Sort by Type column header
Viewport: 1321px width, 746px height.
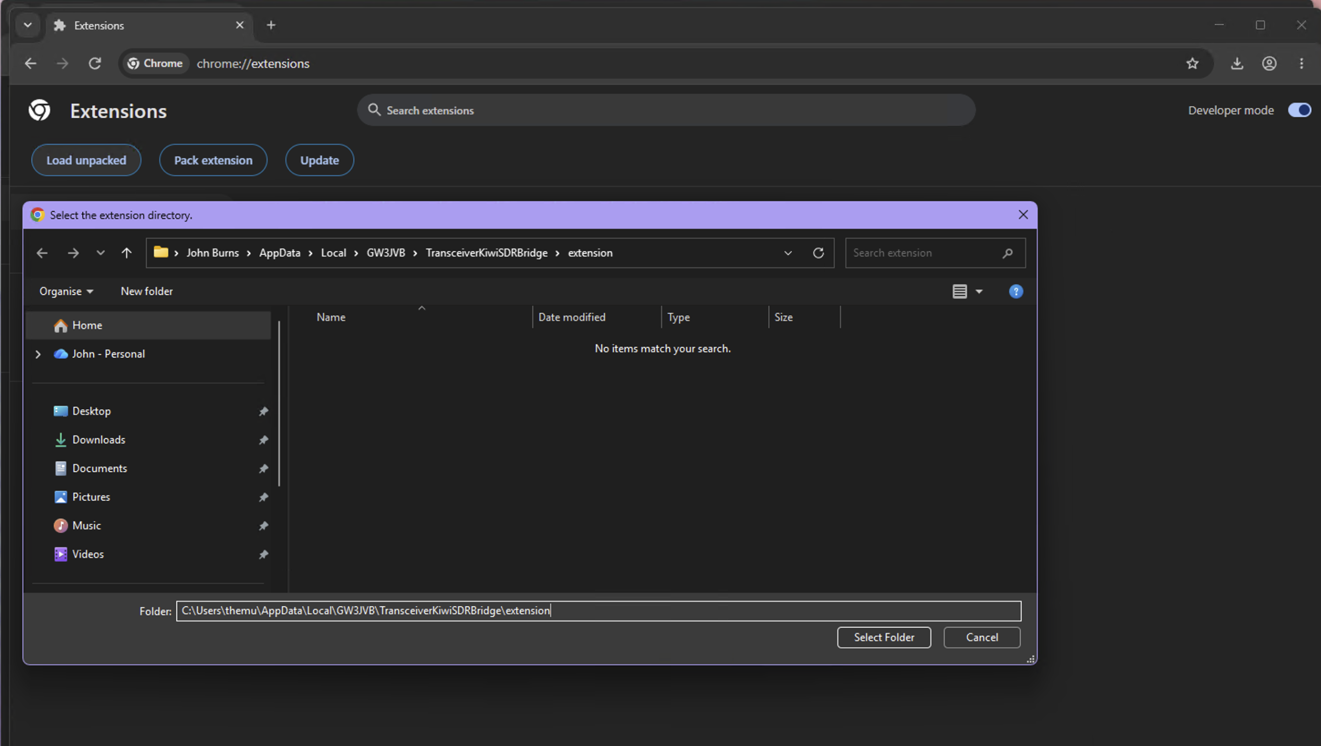(678, 317)
